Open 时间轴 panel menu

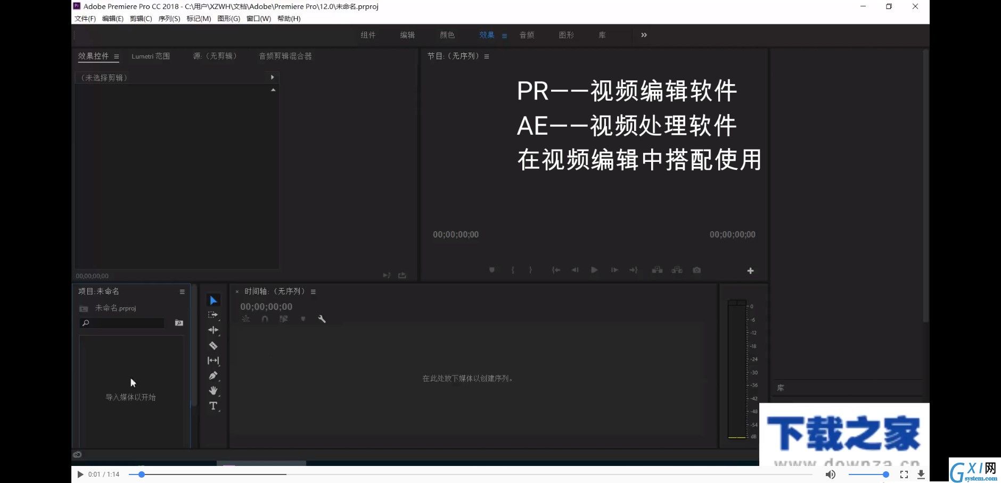[313, 292]
